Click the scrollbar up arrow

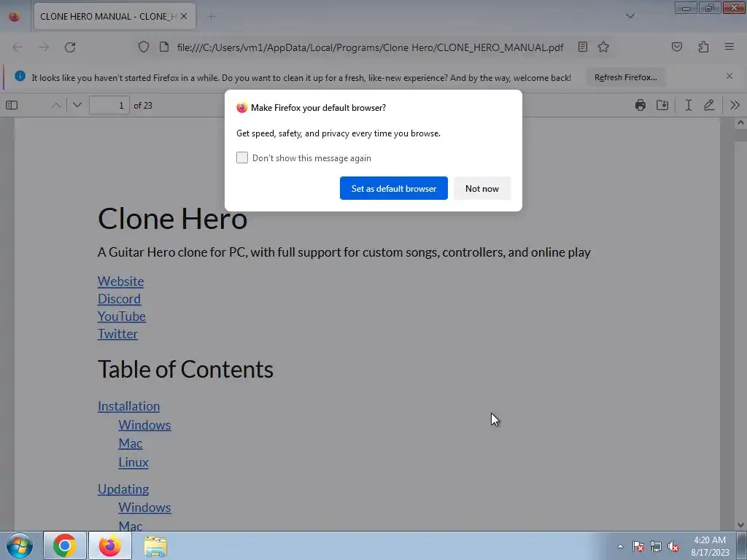click(x=740, y=122)
